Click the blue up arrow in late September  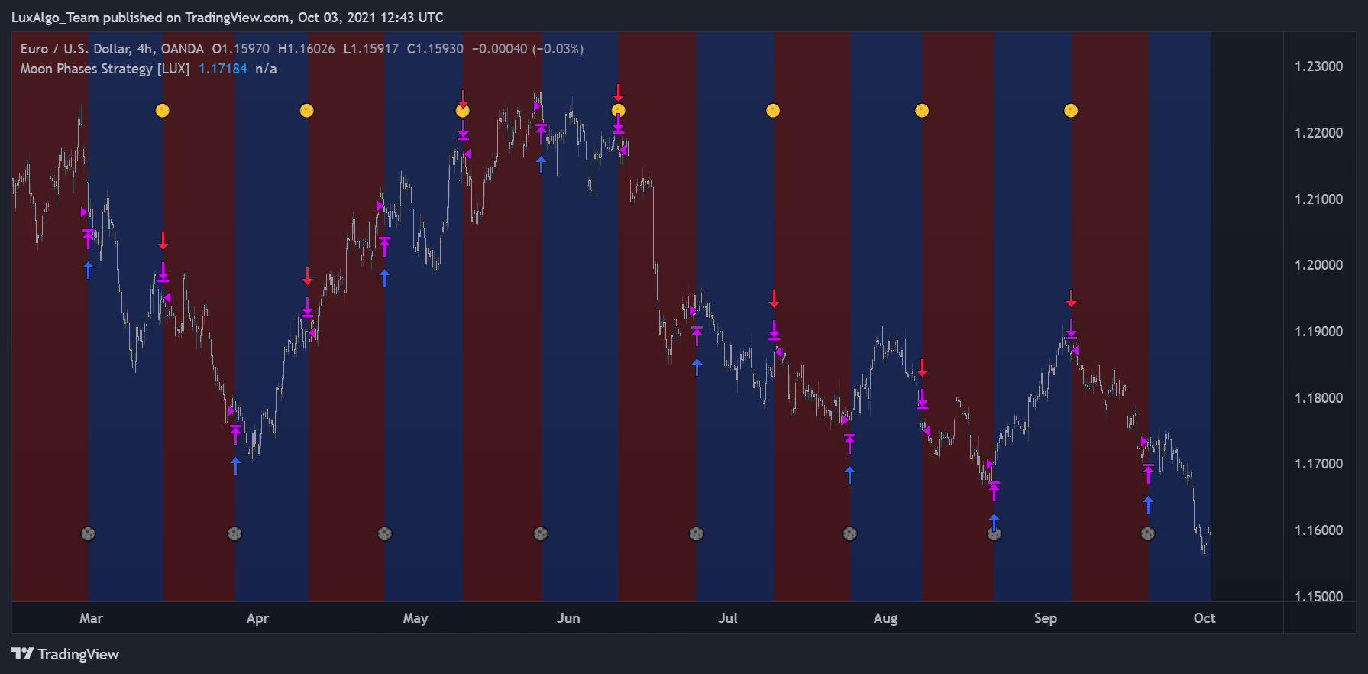point(1148,504)
